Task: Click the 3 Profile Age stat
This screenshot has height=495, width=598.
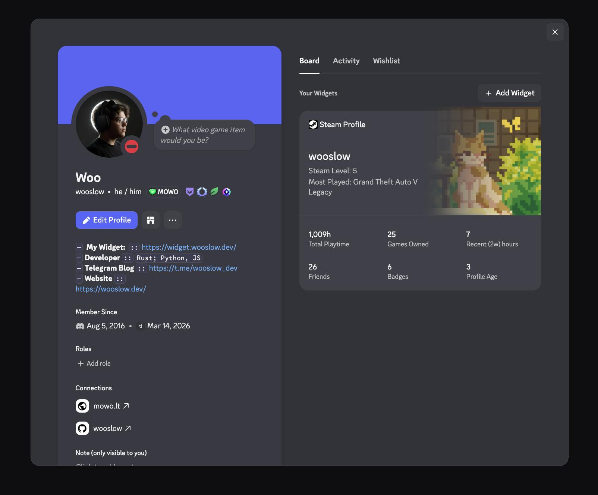Action: pyautogui.click(x=482, y=271)
